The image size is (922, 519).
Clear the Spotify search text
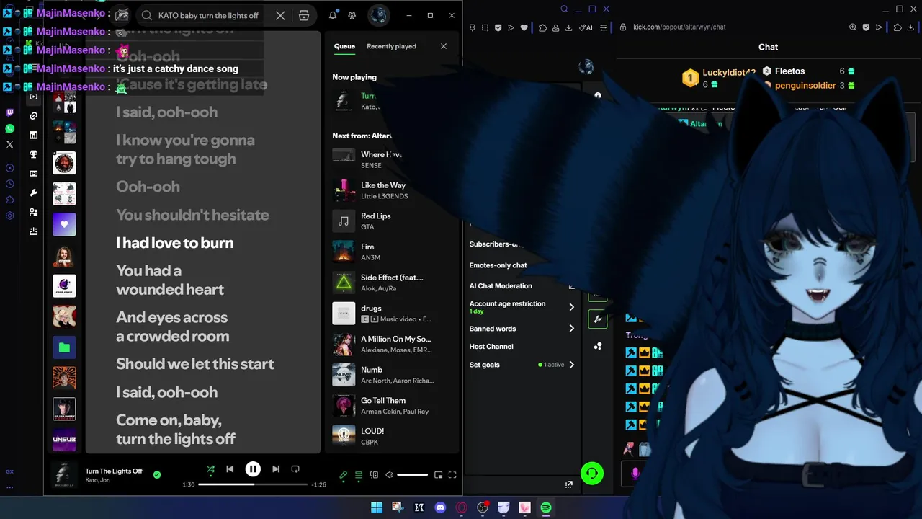280,16
